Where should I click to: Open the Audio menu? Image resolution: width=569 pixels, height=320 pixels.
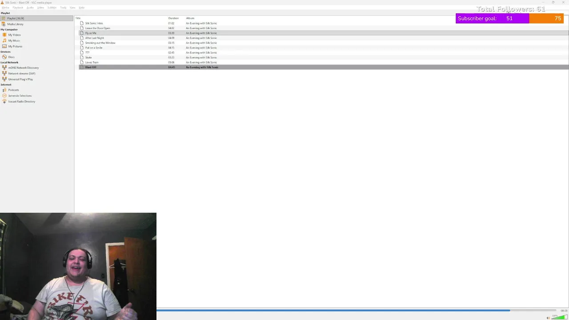pos(30,8)
